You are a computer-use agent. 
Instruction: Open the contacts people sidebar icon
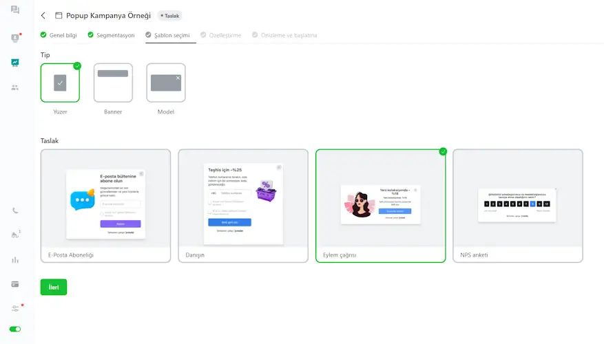point(15,88)
